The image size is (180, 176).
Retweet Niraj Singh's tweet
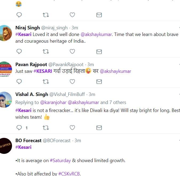coord(46,51)
